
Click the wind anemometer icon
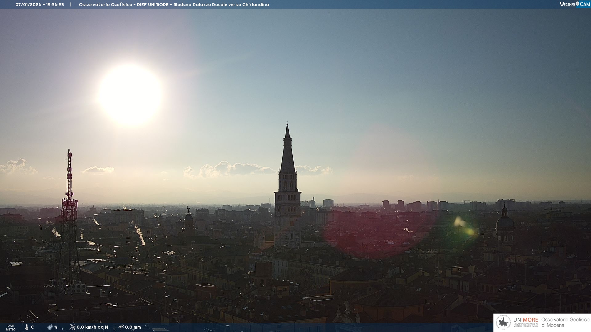72,327
